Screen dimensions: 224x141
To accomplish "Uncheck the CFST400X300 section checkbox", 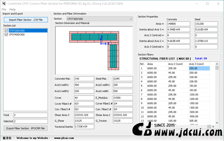I will pos(6,34).
